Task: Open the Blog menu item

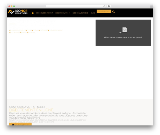Action: click(x=93, y=13)
